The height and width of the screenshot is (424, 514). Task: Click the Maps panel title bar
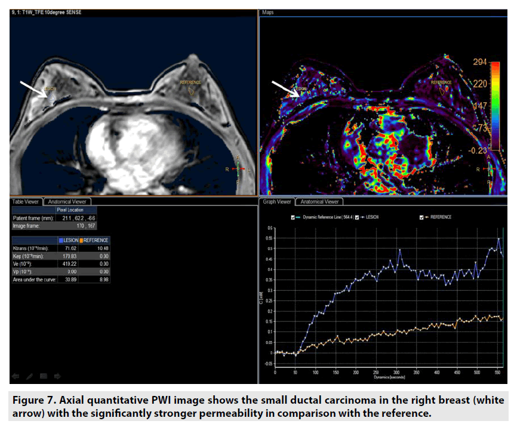(383, 13)
